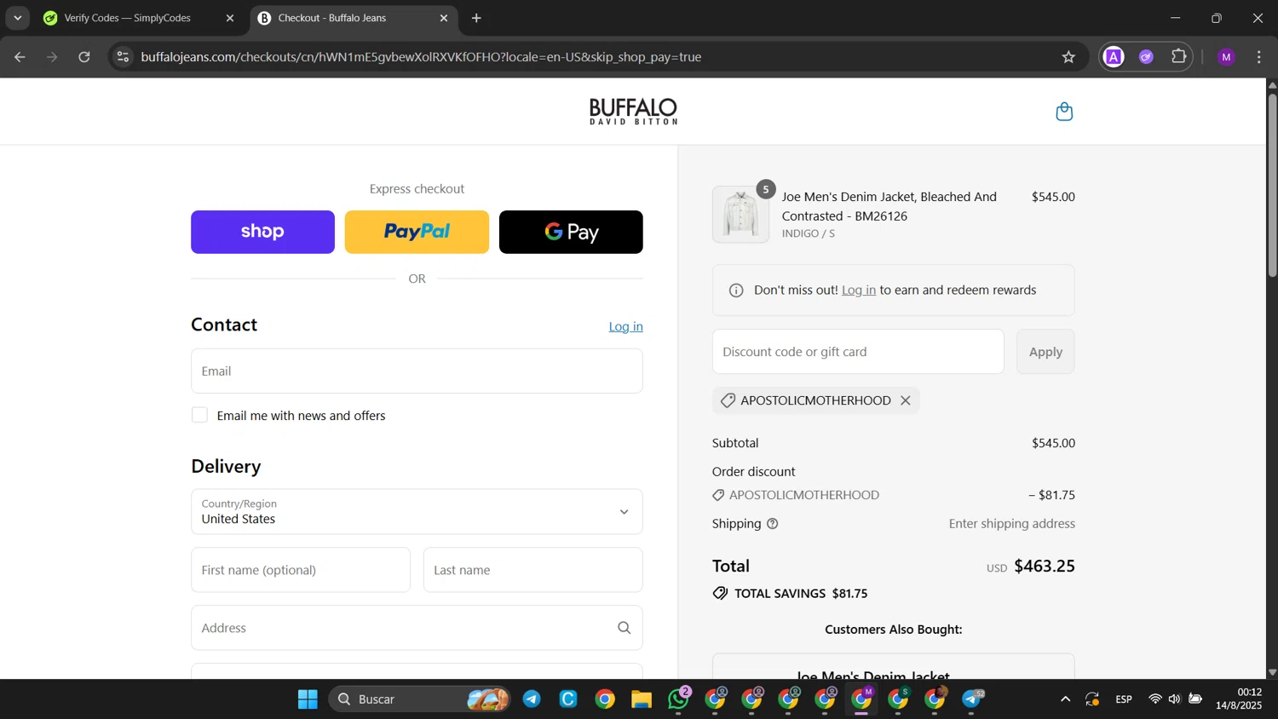Open the Wi-Fi network tray icon

coord(1155,699)
